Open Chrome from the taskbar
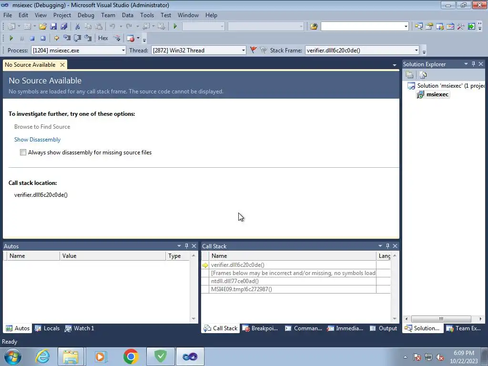488x366 pixels. [131, 356]
